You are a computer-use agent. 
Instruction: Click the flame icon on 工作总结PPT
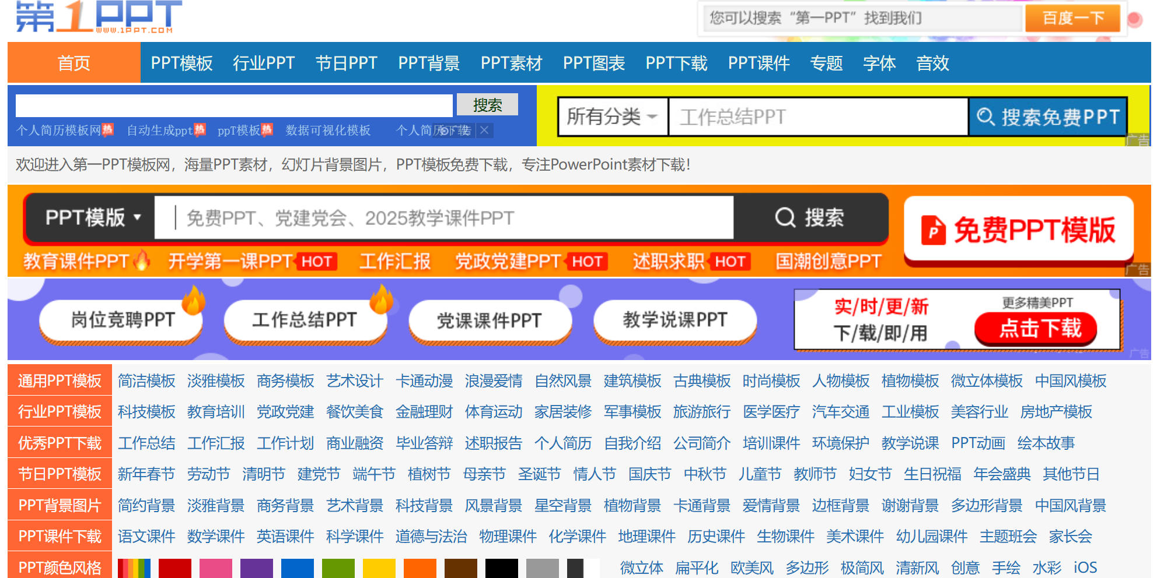pos(382,299)
